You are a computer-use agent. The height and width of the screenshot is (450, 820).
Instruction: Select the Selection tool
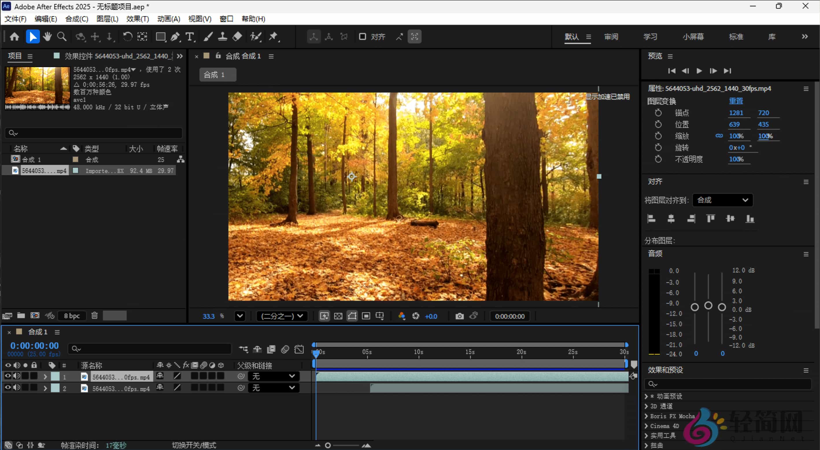pos(33,36)
